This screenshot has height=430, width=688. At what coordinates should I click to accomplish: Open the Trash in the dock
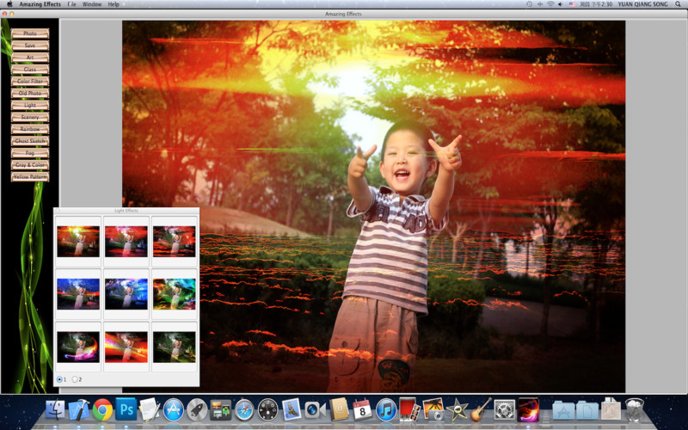(635, 410)
